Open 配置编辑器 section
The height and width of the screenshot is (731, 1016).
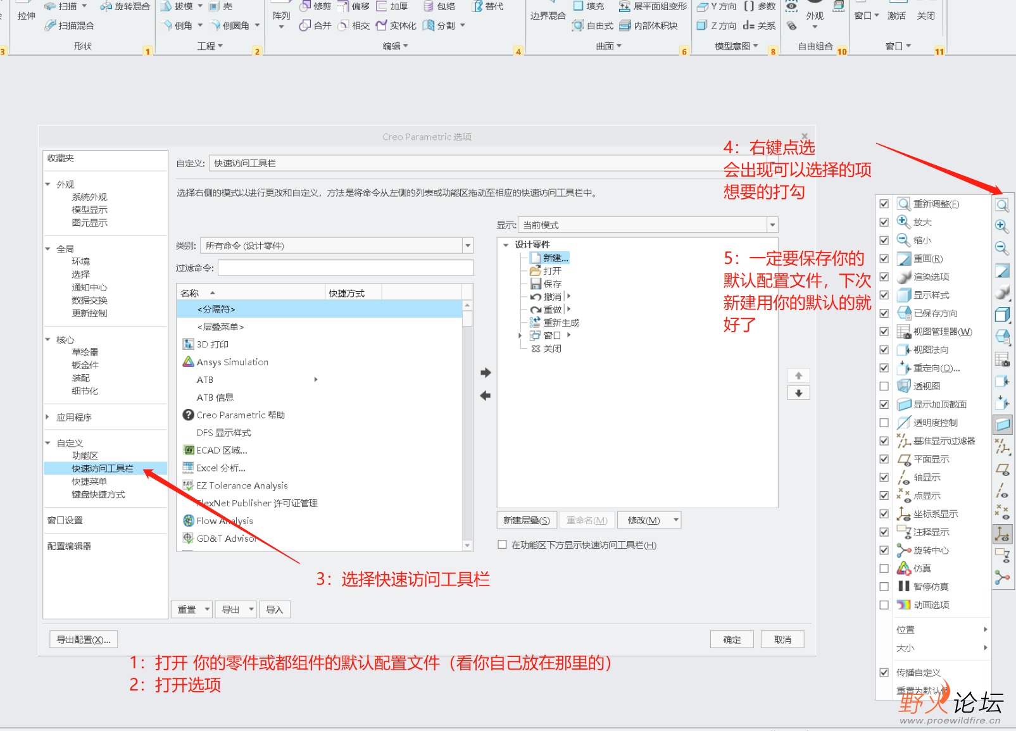tap(69, 546)
